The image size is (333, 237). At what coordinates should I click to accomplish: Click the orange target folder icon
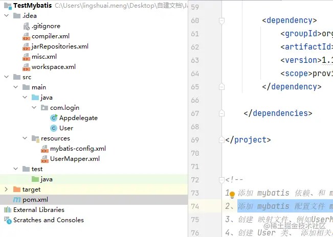pos(17,189)
